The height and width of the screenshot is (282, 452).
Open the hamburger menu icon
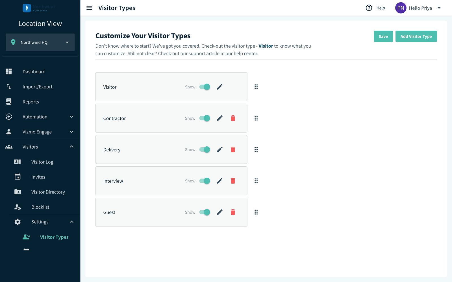pyautogui.click(x=89, y=8)
